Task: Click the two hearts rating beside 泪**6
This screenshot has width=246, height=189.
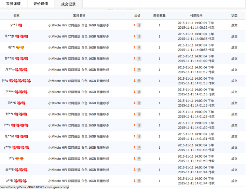Action: pyautogui.click(x=21, y=103)
